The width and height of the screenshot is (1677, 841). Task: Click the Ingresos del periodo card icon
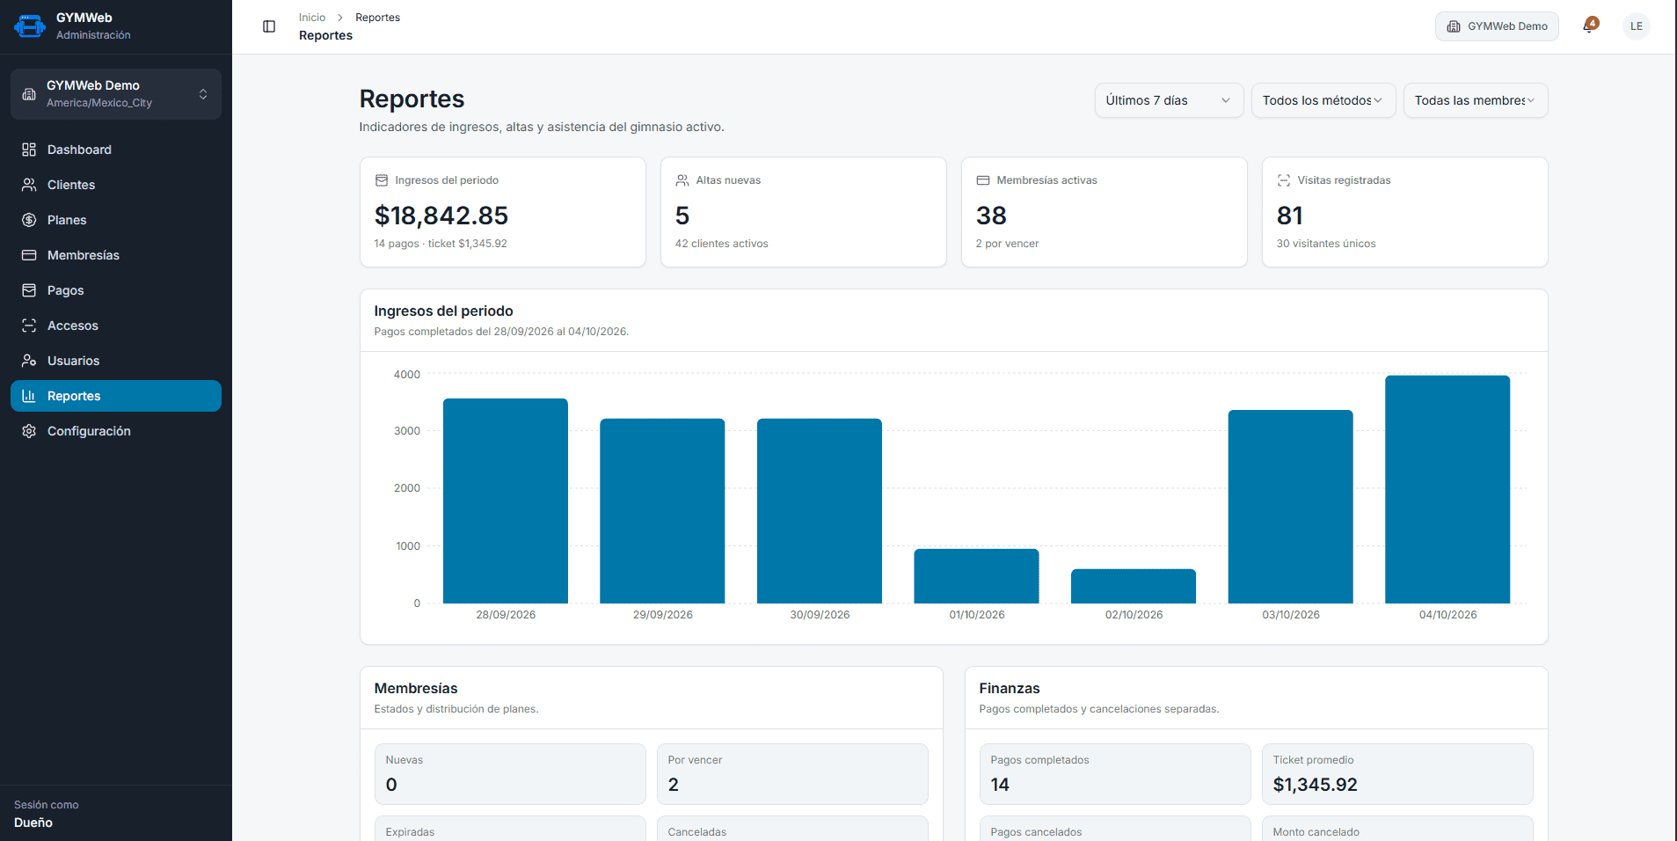[381, 180]
